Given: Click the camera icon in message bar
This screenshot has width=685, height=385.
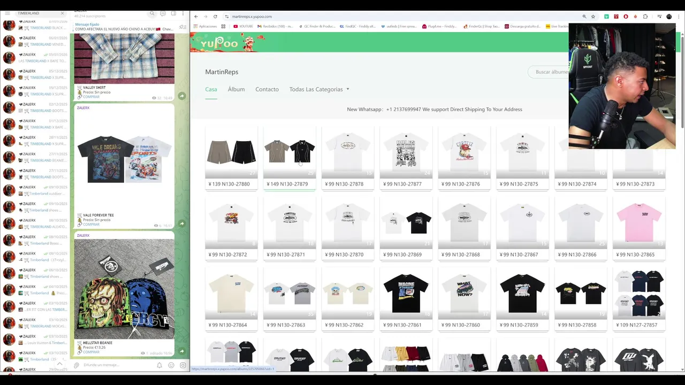Looking at the screenshot, I should pyautogui.click(x=182, y=365).
